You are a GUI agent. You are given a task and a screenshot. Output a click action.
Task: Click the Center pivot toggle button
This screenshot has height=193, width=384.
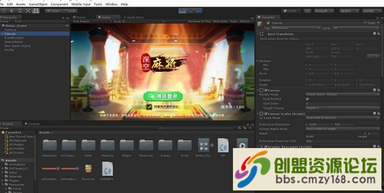click(x=53, y=11)
